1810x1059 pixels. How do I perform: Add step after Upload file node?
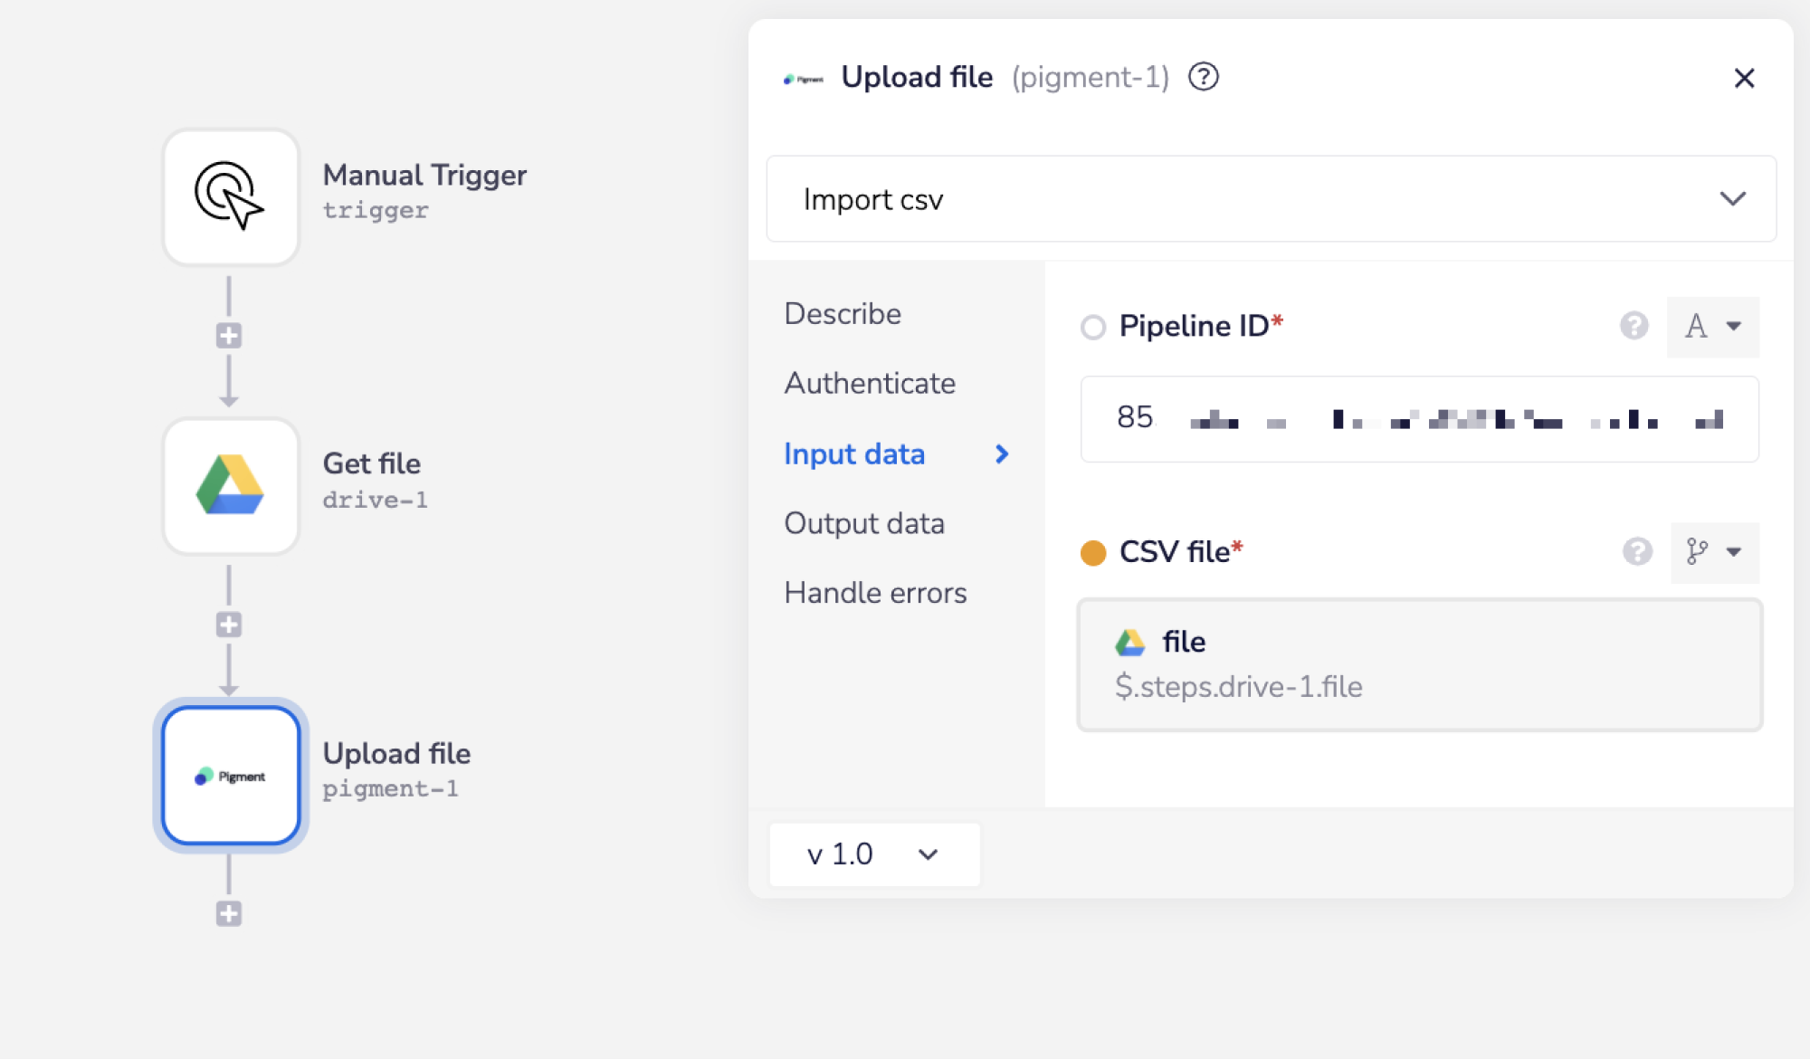[x=229, y=913]
